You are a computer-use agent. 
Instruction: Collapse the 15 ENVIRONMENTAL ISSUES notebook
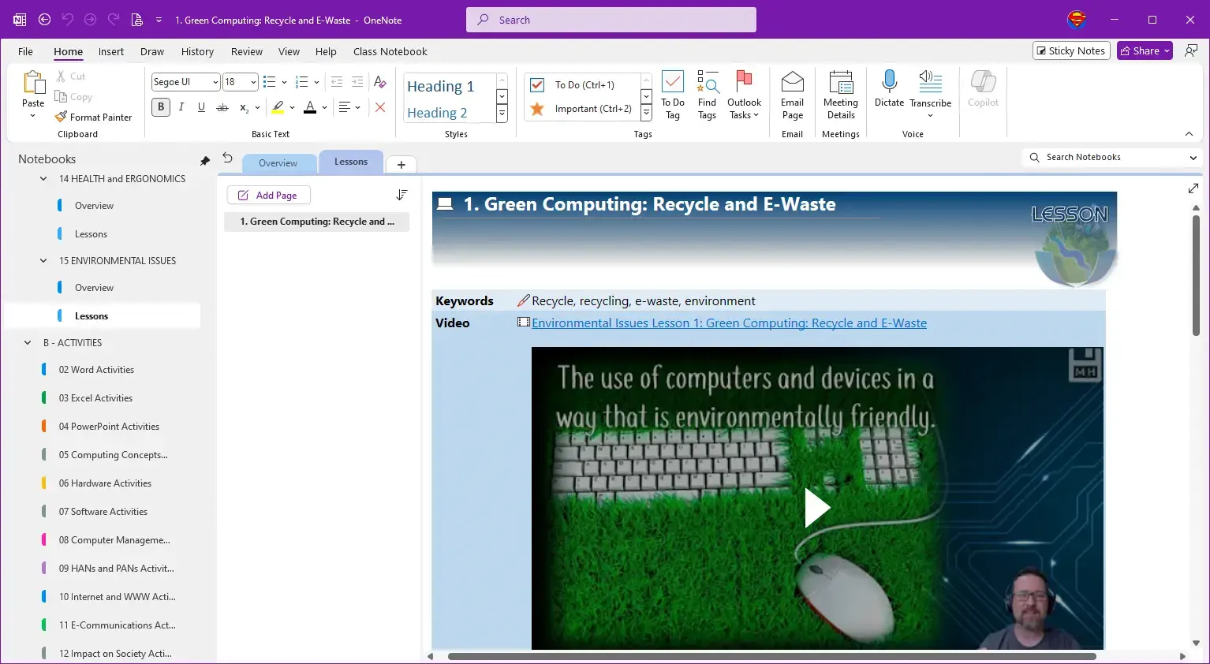coord(43,261)
